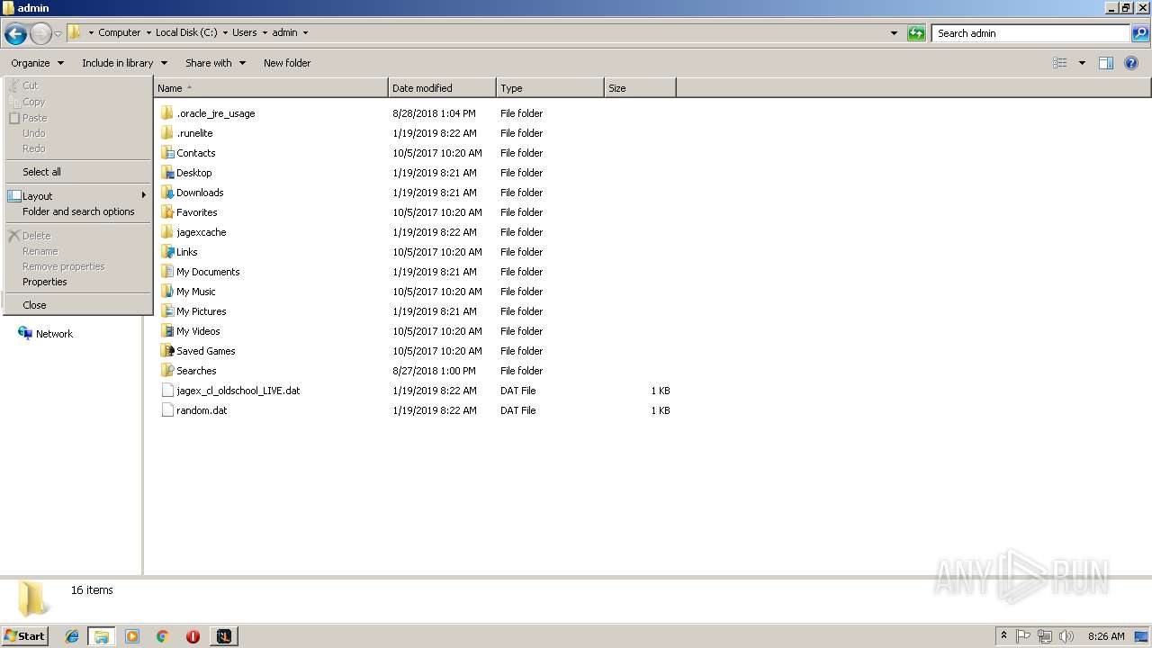Screen dimensions: 1152x648
Task: Open the recent pages dropdown beside Forward
Action: coord(58,34)
